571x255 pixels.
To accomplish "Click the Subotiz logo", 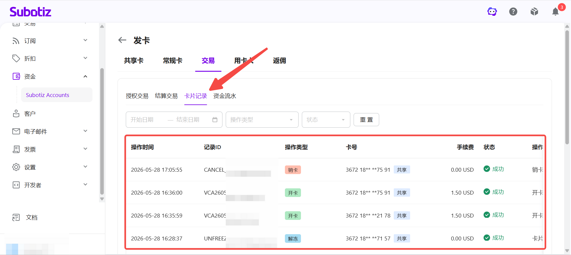I will tap(30, 12).
